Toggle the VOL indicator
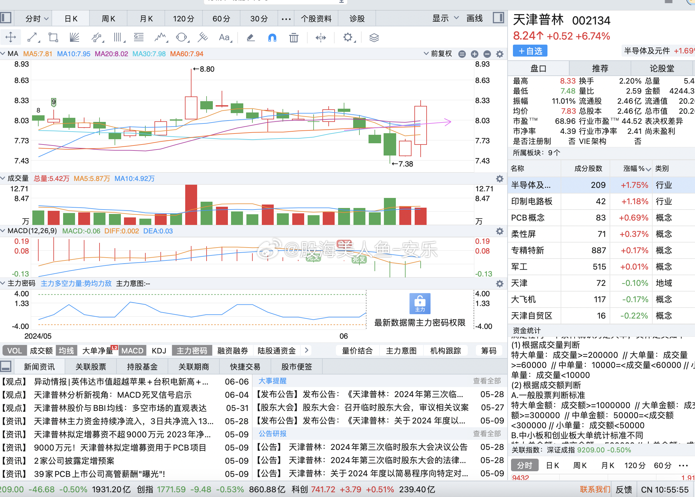Screen dimensions: 695x497 click(14, 351)
